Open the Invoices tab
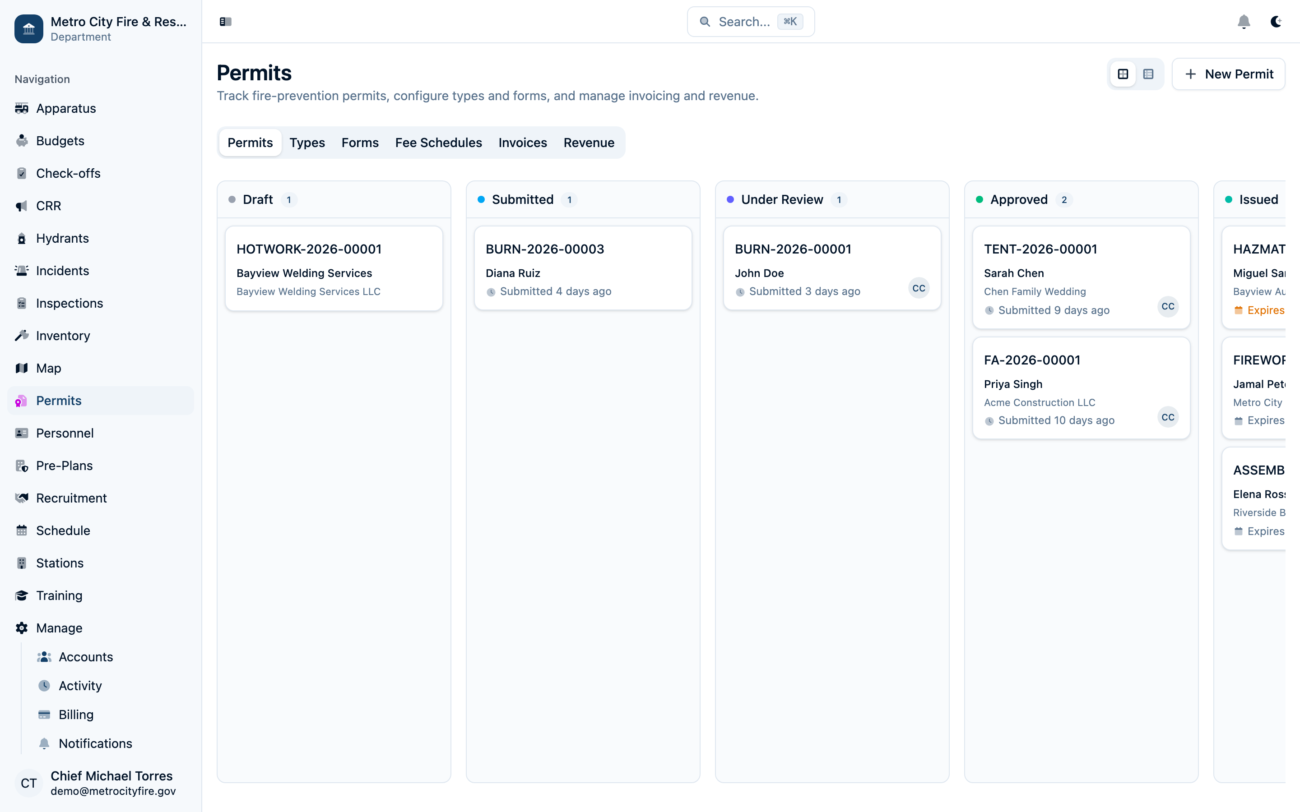This screenshot has width=1300, height=812. (522, 143)
